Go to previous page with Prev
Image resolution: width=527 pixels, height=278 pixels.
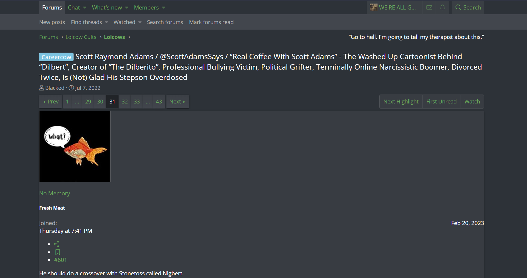click(51, 102)
